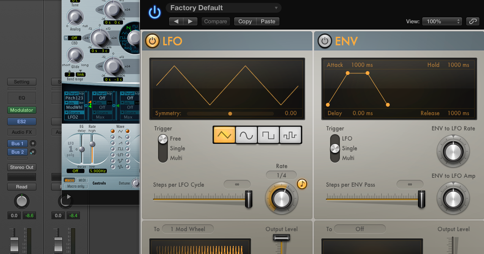The width and height of the screenshot is (484, 254).
Task: Select the square wave LFO shape
Action: coord(268,135)
